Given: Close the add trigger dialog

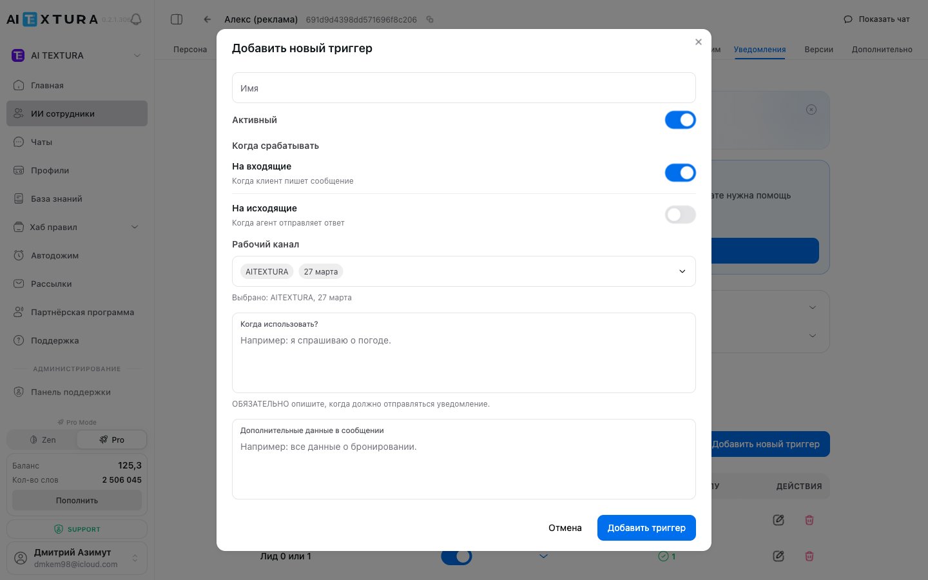Looking at the screenshot, I should [x=698, y=42].
